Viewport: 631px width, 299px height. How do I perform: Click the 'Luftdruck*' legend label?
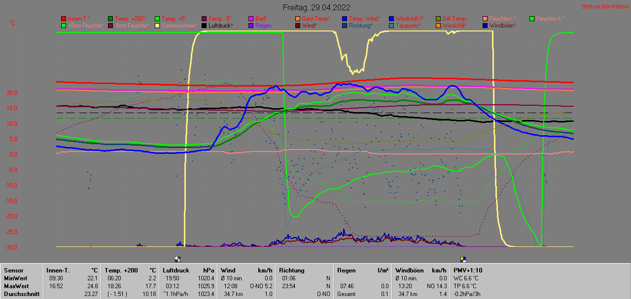[x=221, y=26]
